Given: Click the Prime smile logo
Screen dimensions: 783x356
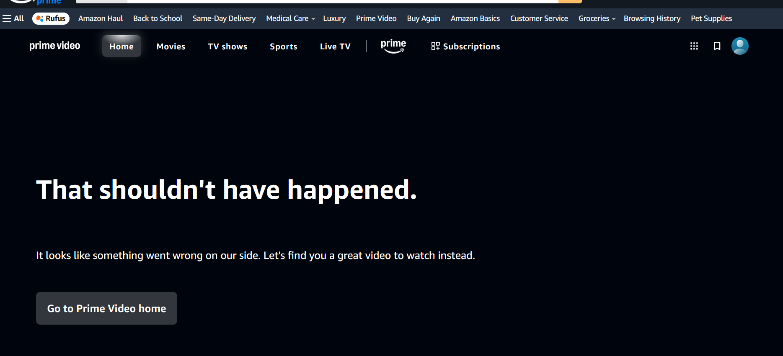Looking at the screenshot, I should (x=393, y=46).
